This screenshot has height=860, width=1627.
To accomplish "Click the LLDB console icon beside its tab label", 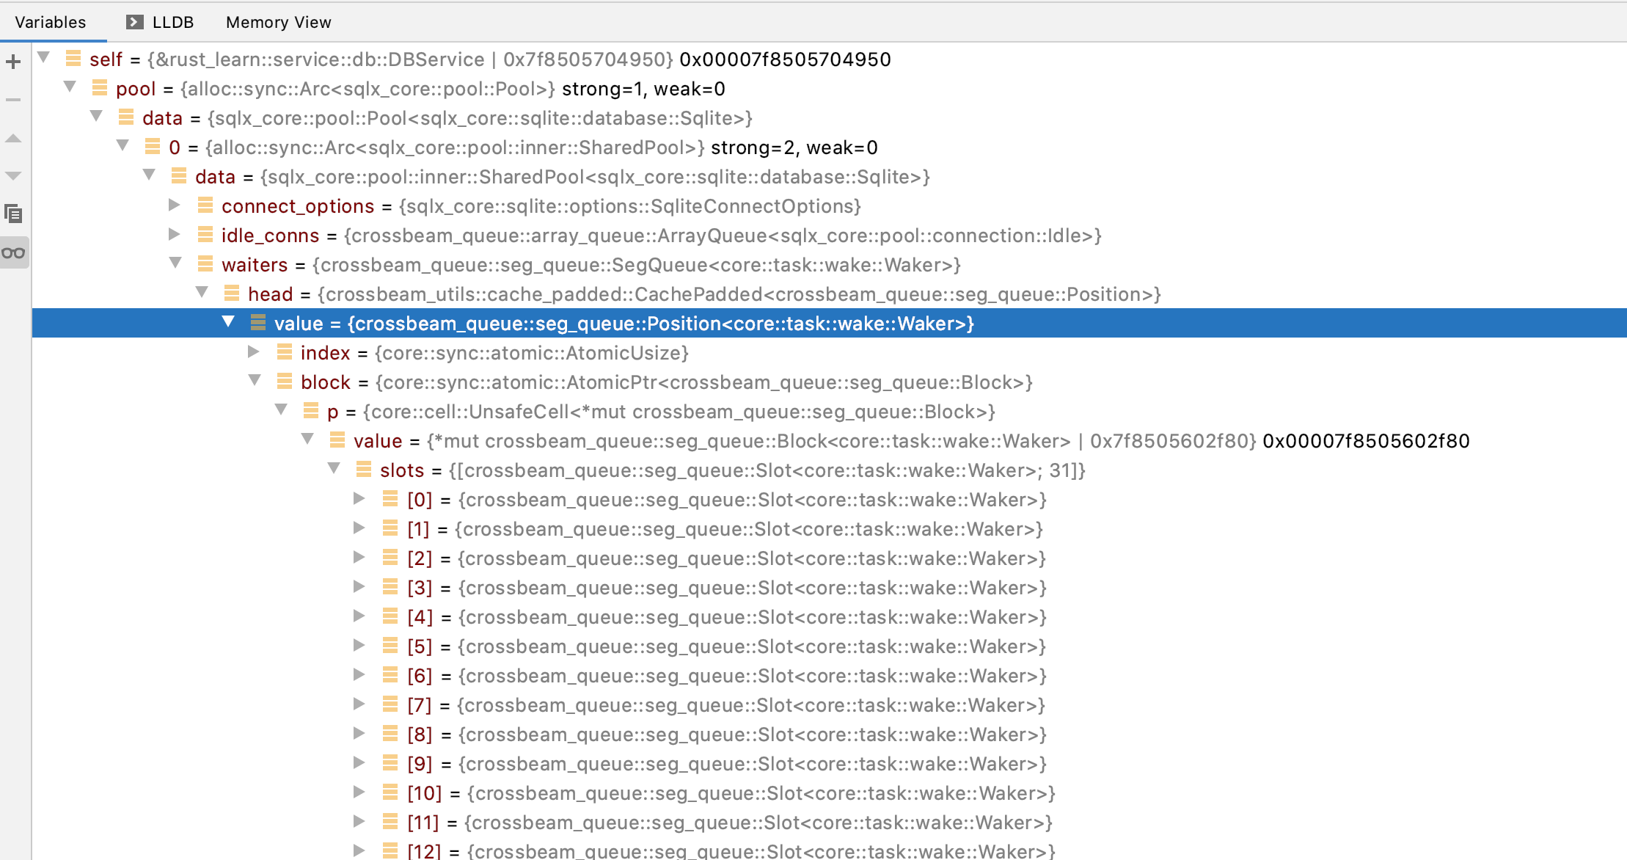I will [134, 22].
